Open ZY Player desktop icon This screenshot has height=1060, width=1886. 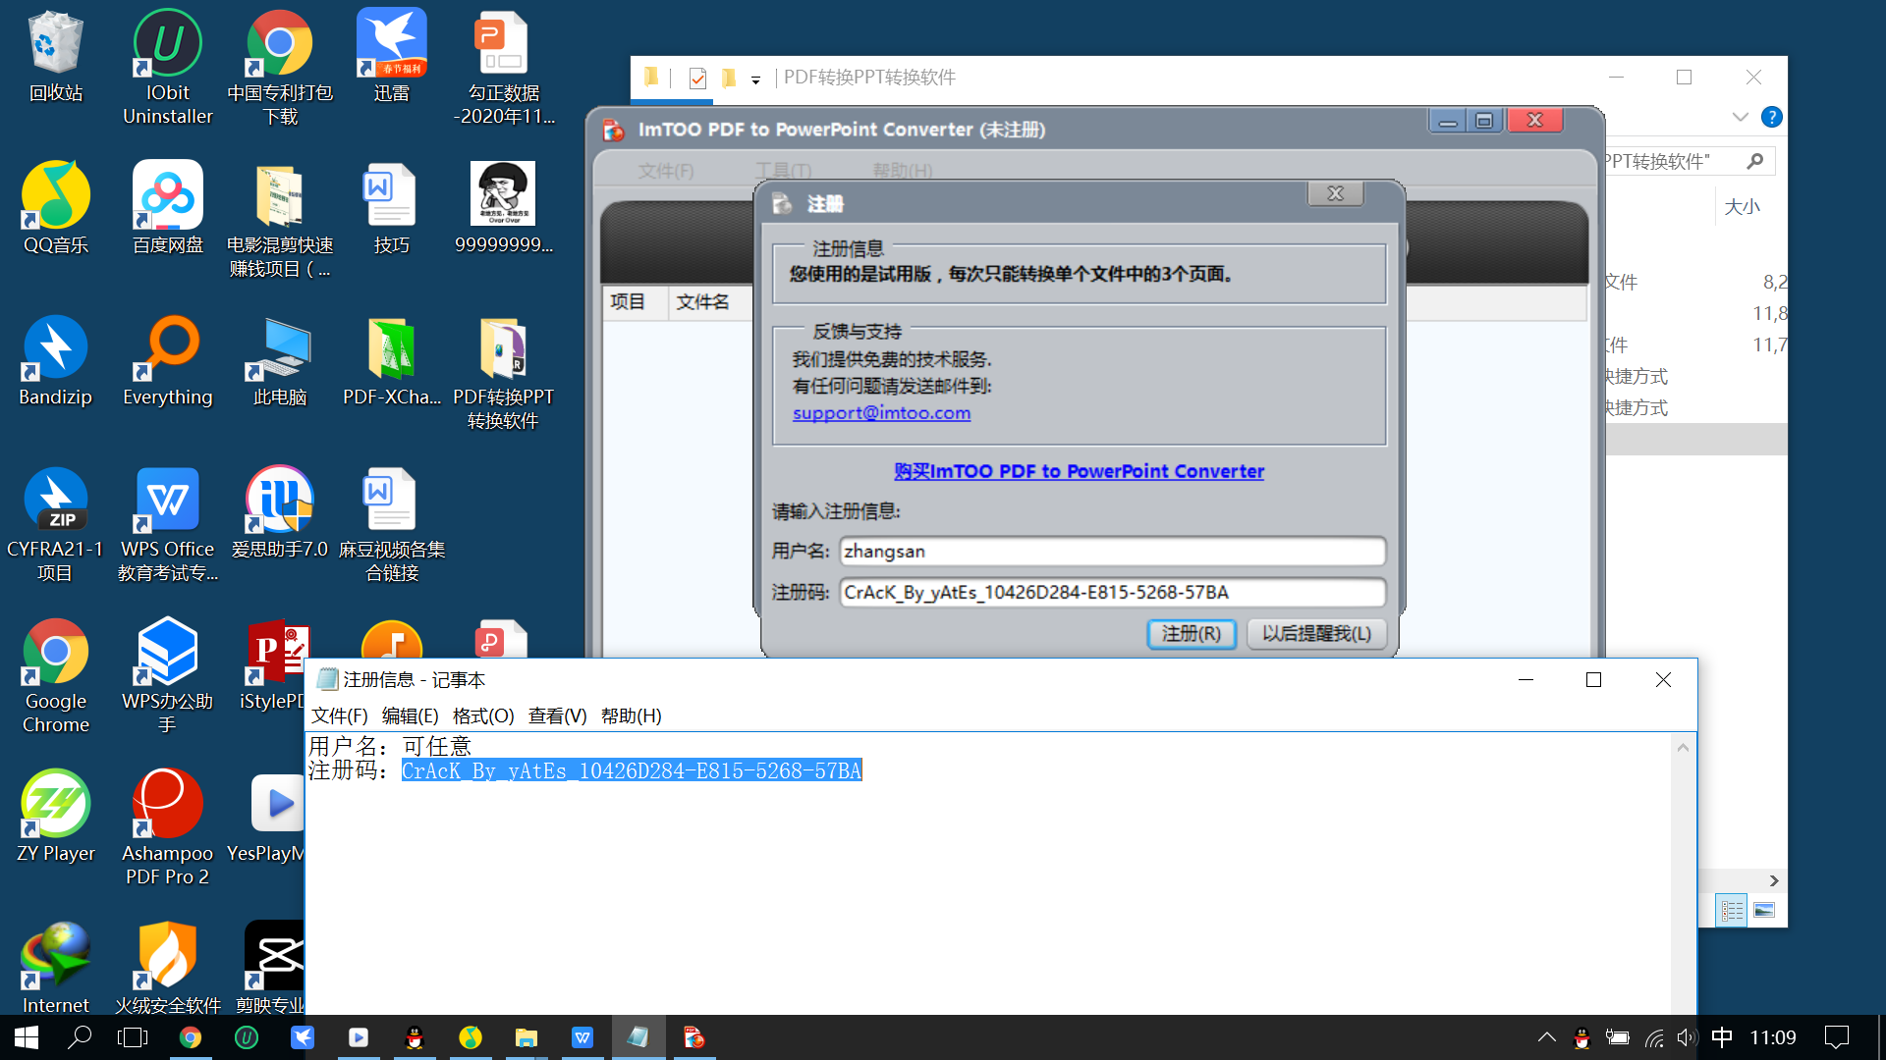pyautogui.click(x=56, y=817)
